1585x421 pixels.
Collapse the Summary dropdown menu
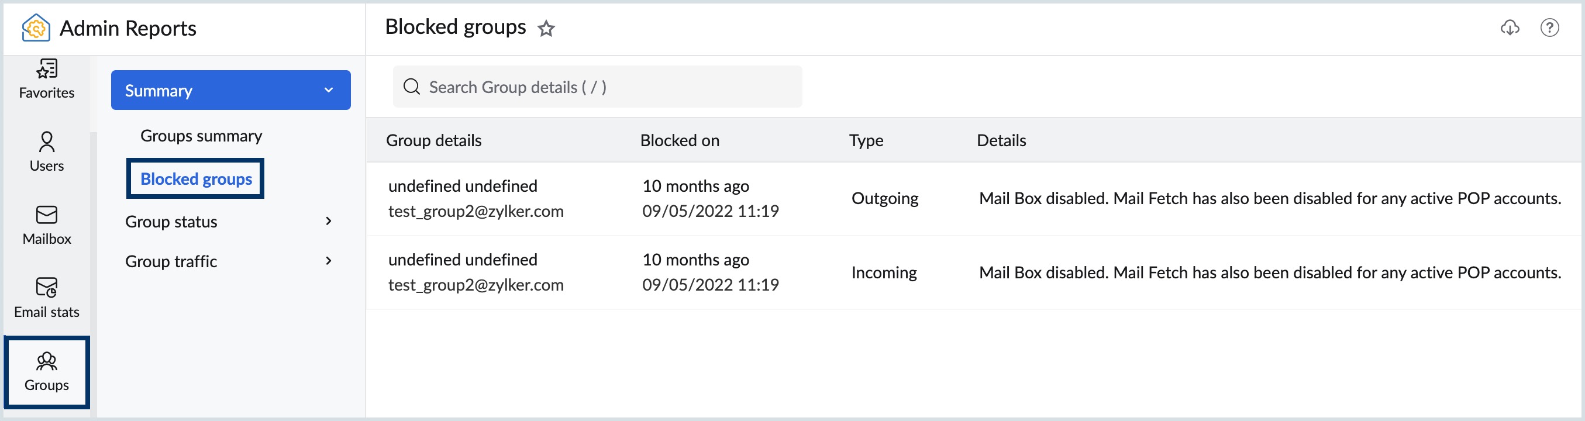coord(231,91)
